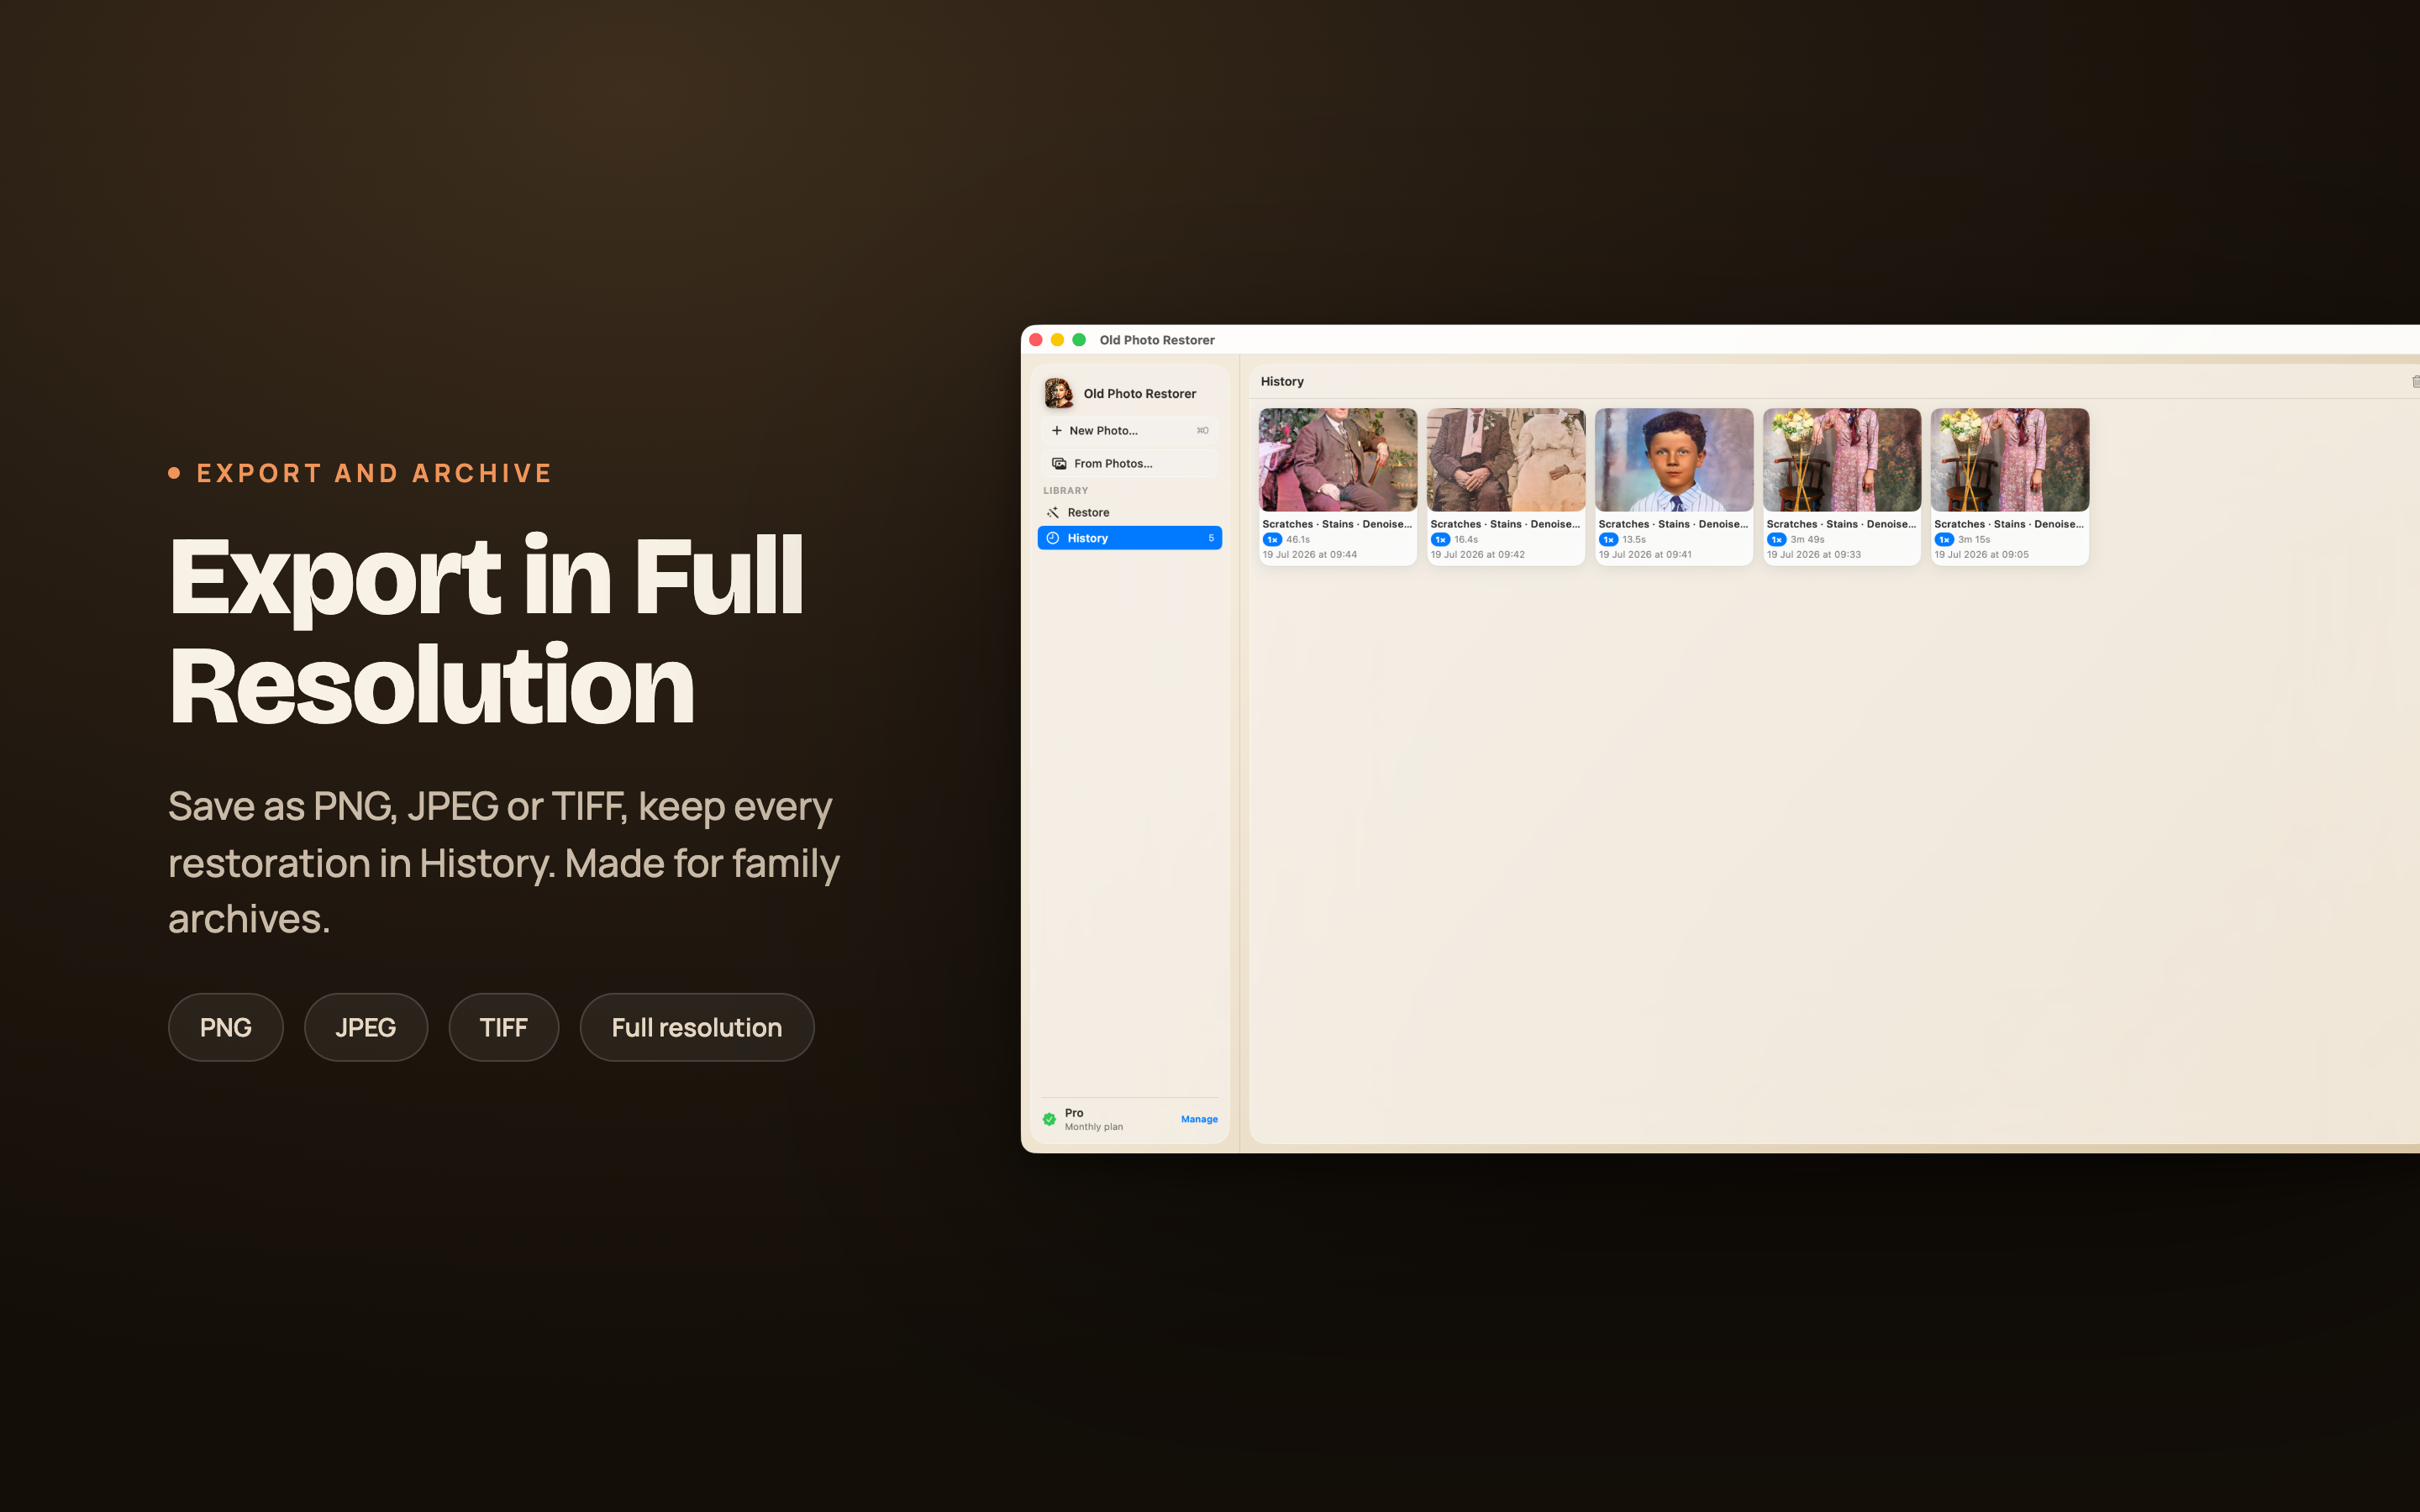The image size is (2420, 1512).
Task: Click the 'Monthly plan' text in sidebar
Action: (1094, 1127)
